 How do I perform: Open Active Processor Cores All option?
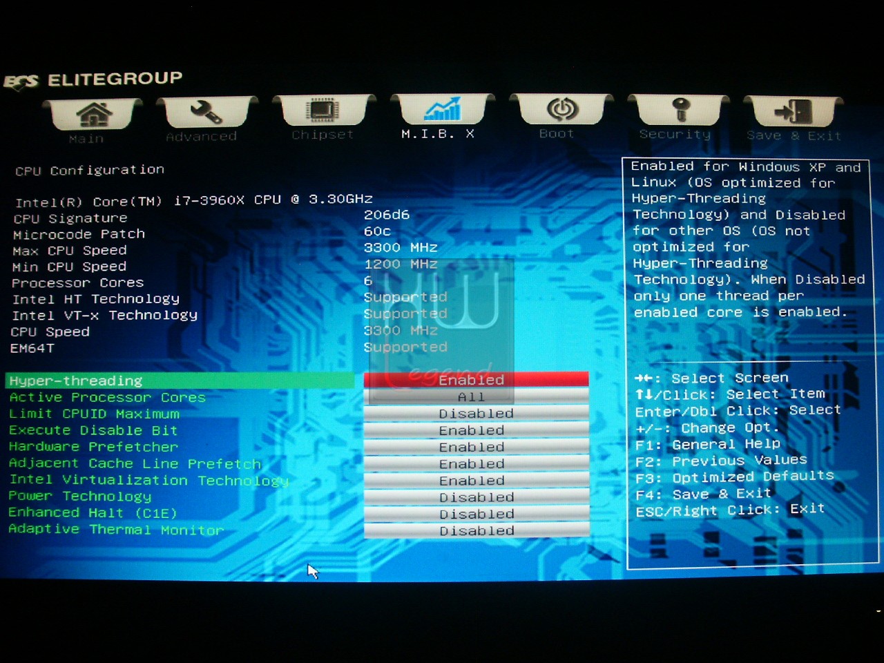pyautogui.click(x=476, y=396)
